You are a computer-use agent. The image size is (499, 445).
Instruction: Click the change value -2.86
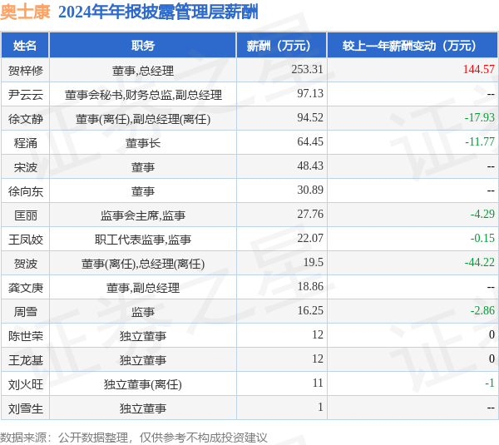[x=482, y=311]
